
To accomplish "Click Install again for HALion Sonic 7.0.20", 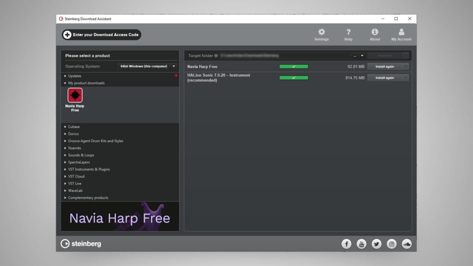I will [385, 78].
